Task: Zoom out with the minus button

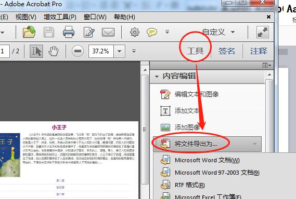Action: point(78,51)
